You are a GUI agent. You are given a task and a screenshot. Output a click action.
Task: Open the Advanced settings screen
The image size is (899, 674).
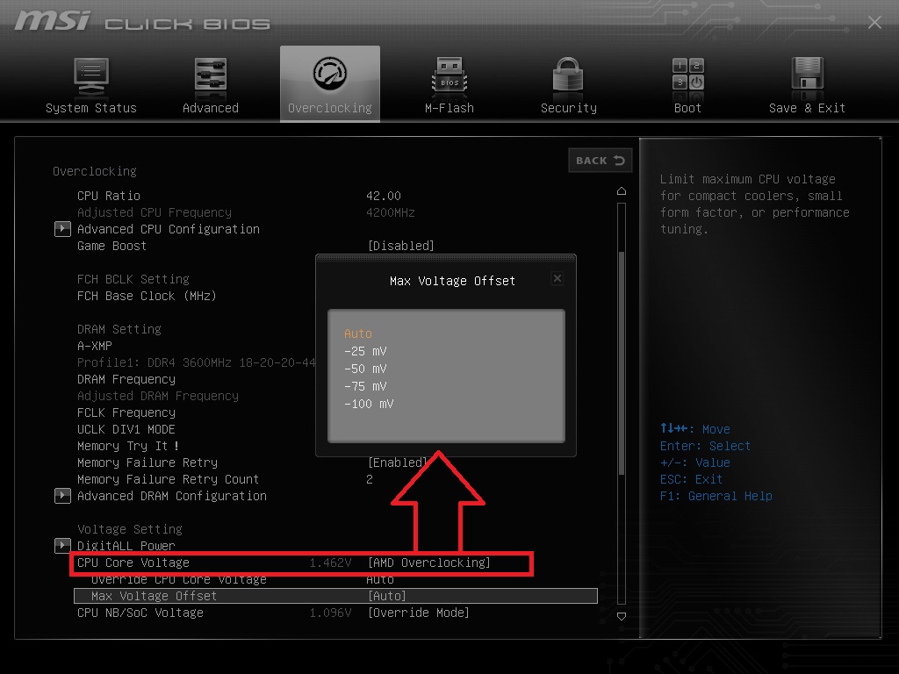click(210, 84)
